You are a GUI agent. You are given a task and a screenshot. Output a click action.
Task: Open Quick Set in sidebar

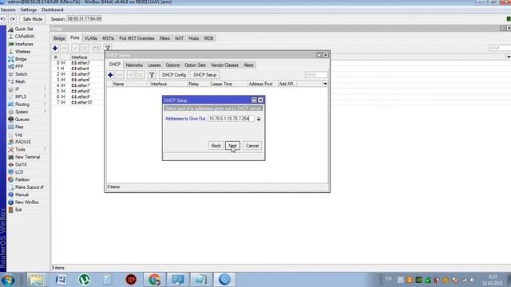(x=24, y=29)
